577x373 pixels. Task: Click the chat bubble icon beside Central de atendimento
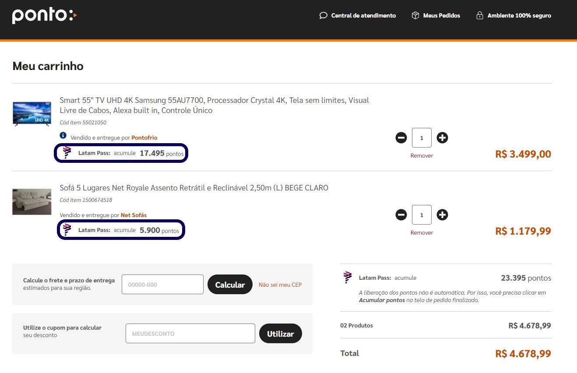pos(323,16)
